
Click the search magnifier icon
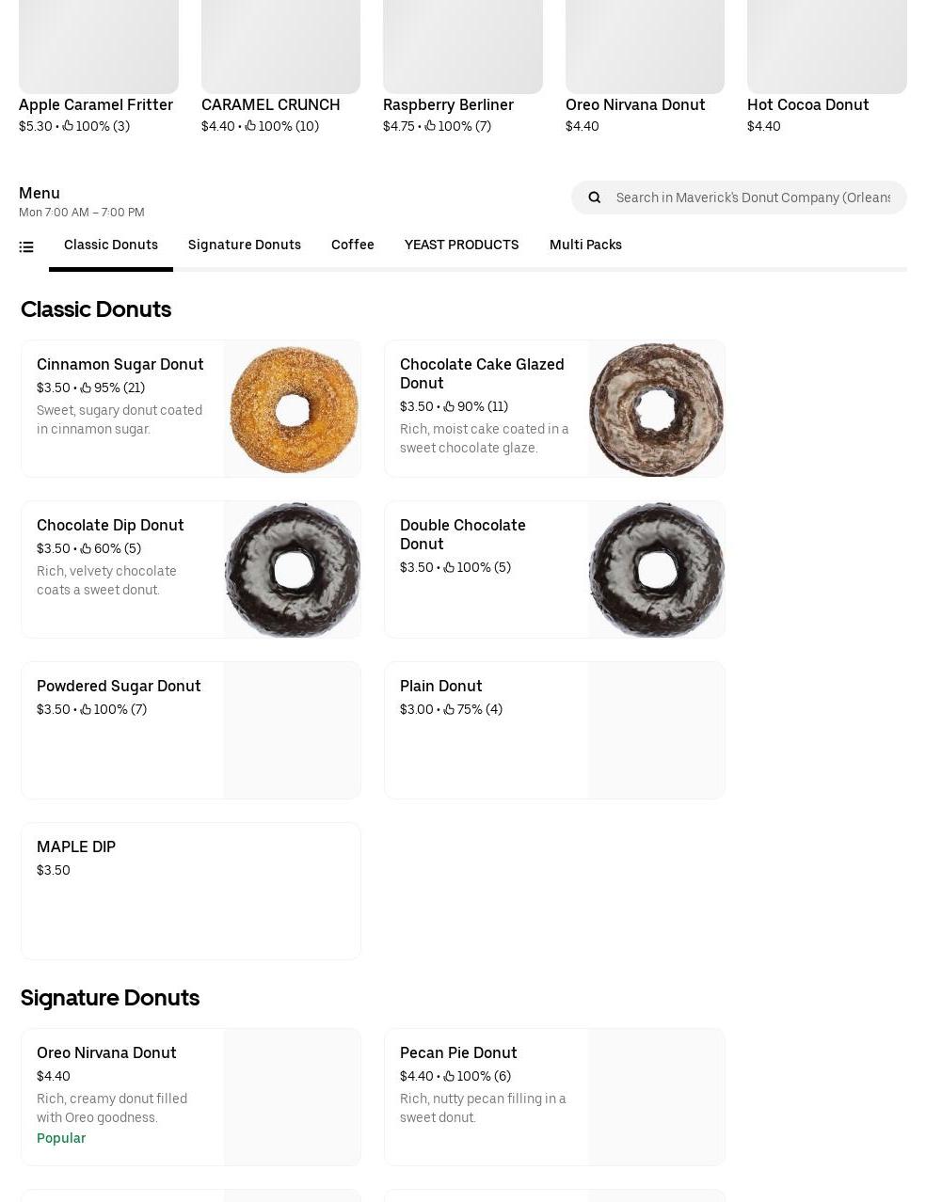click(x=594, y=198)
